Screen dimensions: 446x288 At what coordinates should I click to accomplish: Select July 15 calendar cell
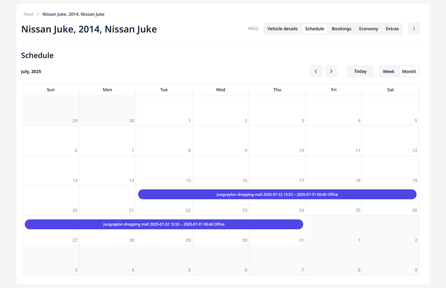tap(164, 170)
